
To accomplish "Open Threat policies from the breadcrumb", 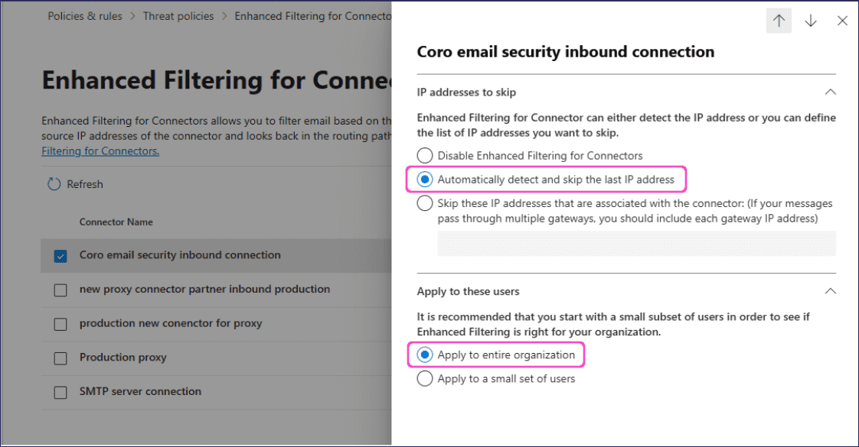I will (178, 15).
